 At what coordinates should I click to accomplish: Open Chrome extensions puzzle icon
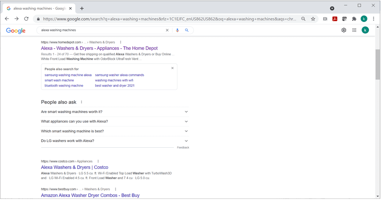pos(354,19)
